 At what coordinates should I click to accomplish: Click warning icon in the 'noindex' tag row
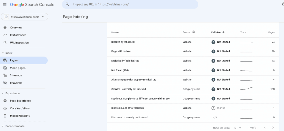[213, 61]
